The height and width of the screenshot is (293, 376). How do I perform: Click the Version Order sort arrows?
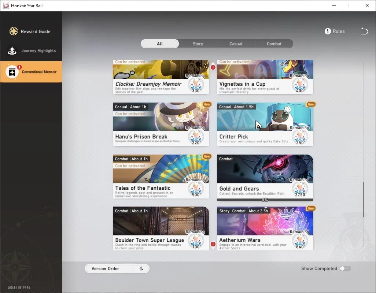141,268
